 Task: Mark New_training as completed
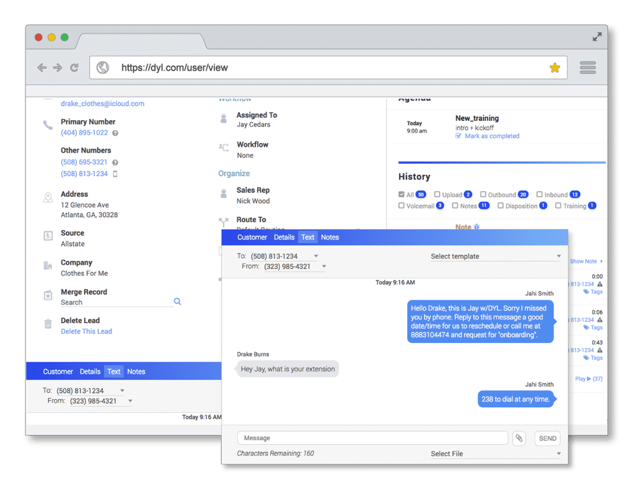tap(492, 136)
